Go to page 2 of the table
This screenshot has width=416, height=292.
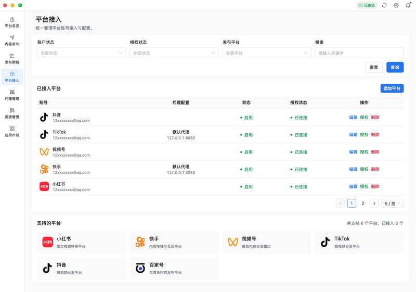[363, 204]
